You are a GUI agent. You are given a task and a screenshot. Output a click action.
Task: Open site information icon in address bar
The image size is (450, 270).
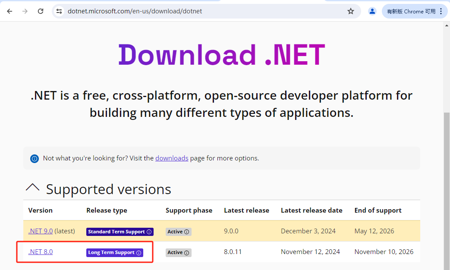tap(59, 11)
